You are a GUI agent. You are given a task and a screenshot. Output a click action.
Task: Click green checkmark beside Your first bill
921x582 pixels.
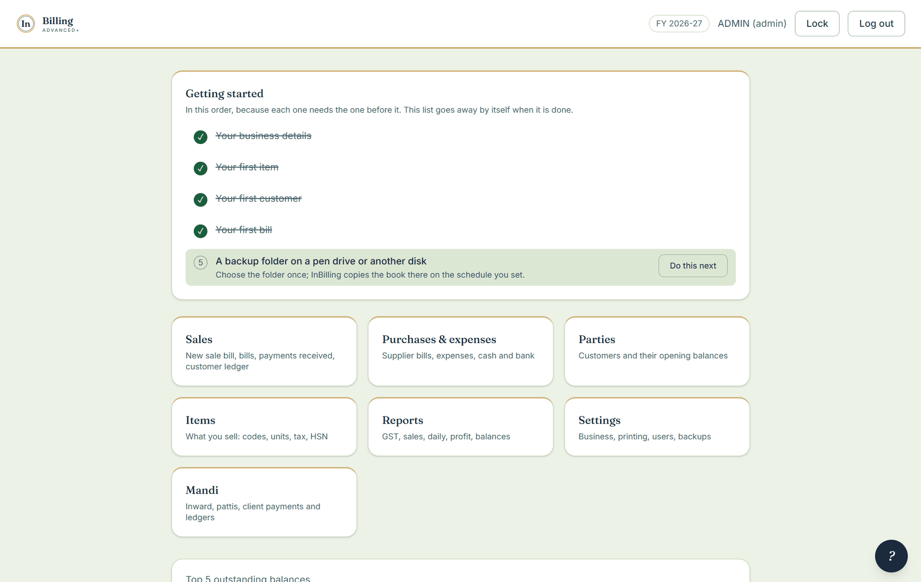click(200, 230)
